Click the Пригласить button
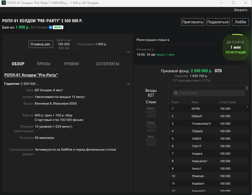This screenshot has height=195, width=252. click(193, 22)
